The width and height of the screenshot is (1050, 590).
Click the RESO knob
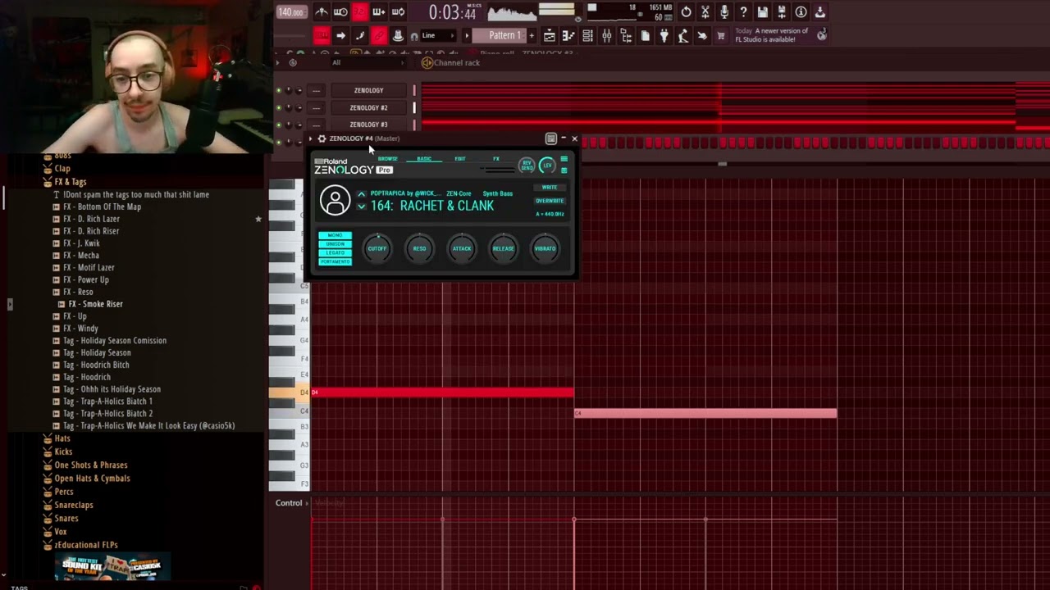(x=419, y=248)
